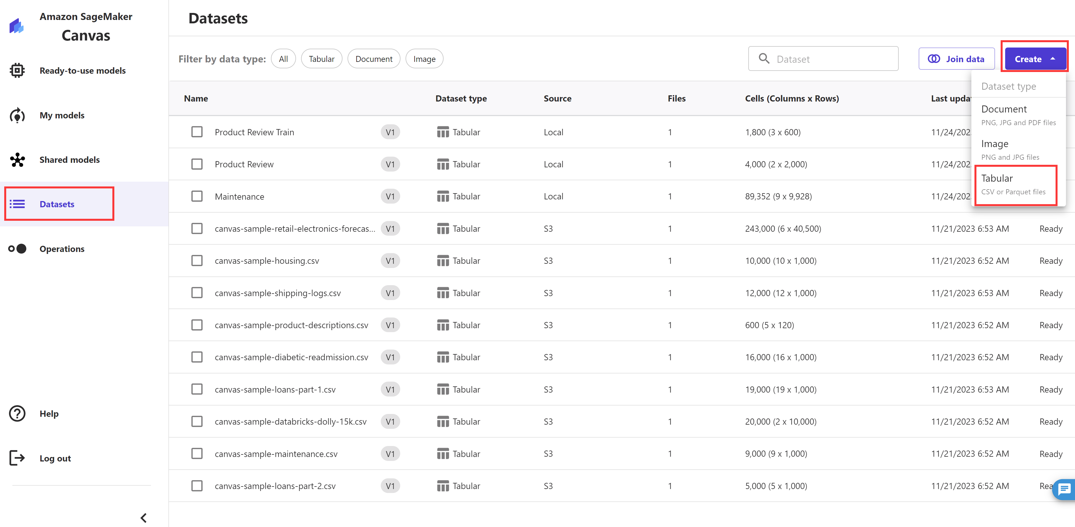Viewport: 1075px width, 527px height.
Task: Choose Document in Dataset type menu
Action: pyautogui.click(x=1018, y=114)
